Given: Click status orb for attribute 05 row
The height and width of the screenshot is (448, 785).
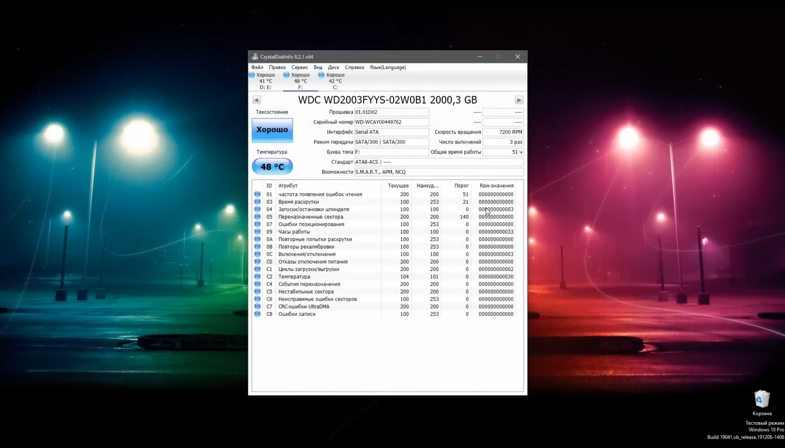Looking at the screenshot, I should pos(257,217).
